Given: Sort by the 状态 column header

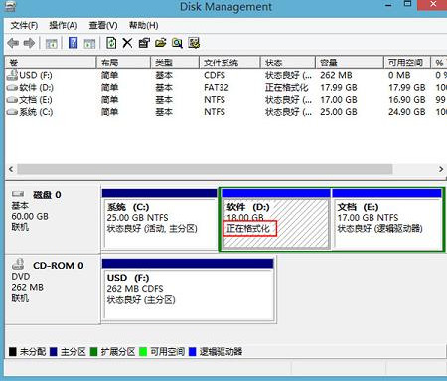Looking at the screenshot, I should pyautogui.click(x=287, y=63).
